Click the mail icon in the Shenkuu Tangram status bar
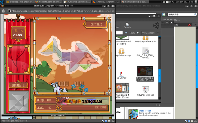198x123 pixels. tap(109, 121)
